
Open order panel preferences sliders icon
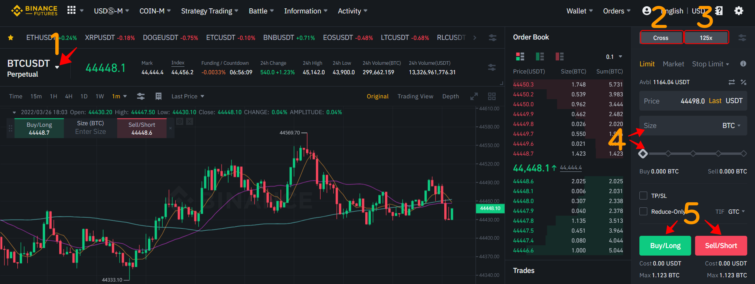[742, 38]
